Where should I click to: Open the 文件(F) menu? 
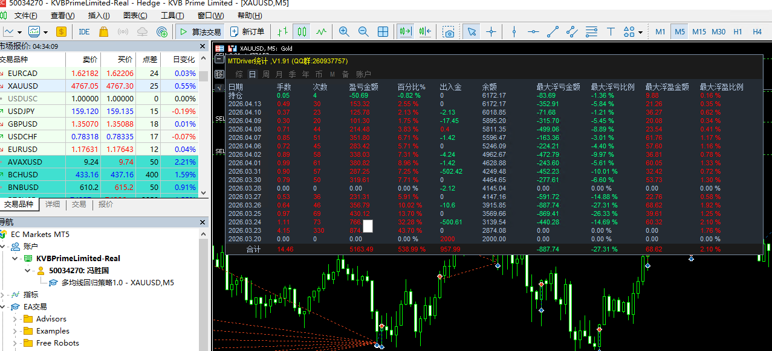25,16
